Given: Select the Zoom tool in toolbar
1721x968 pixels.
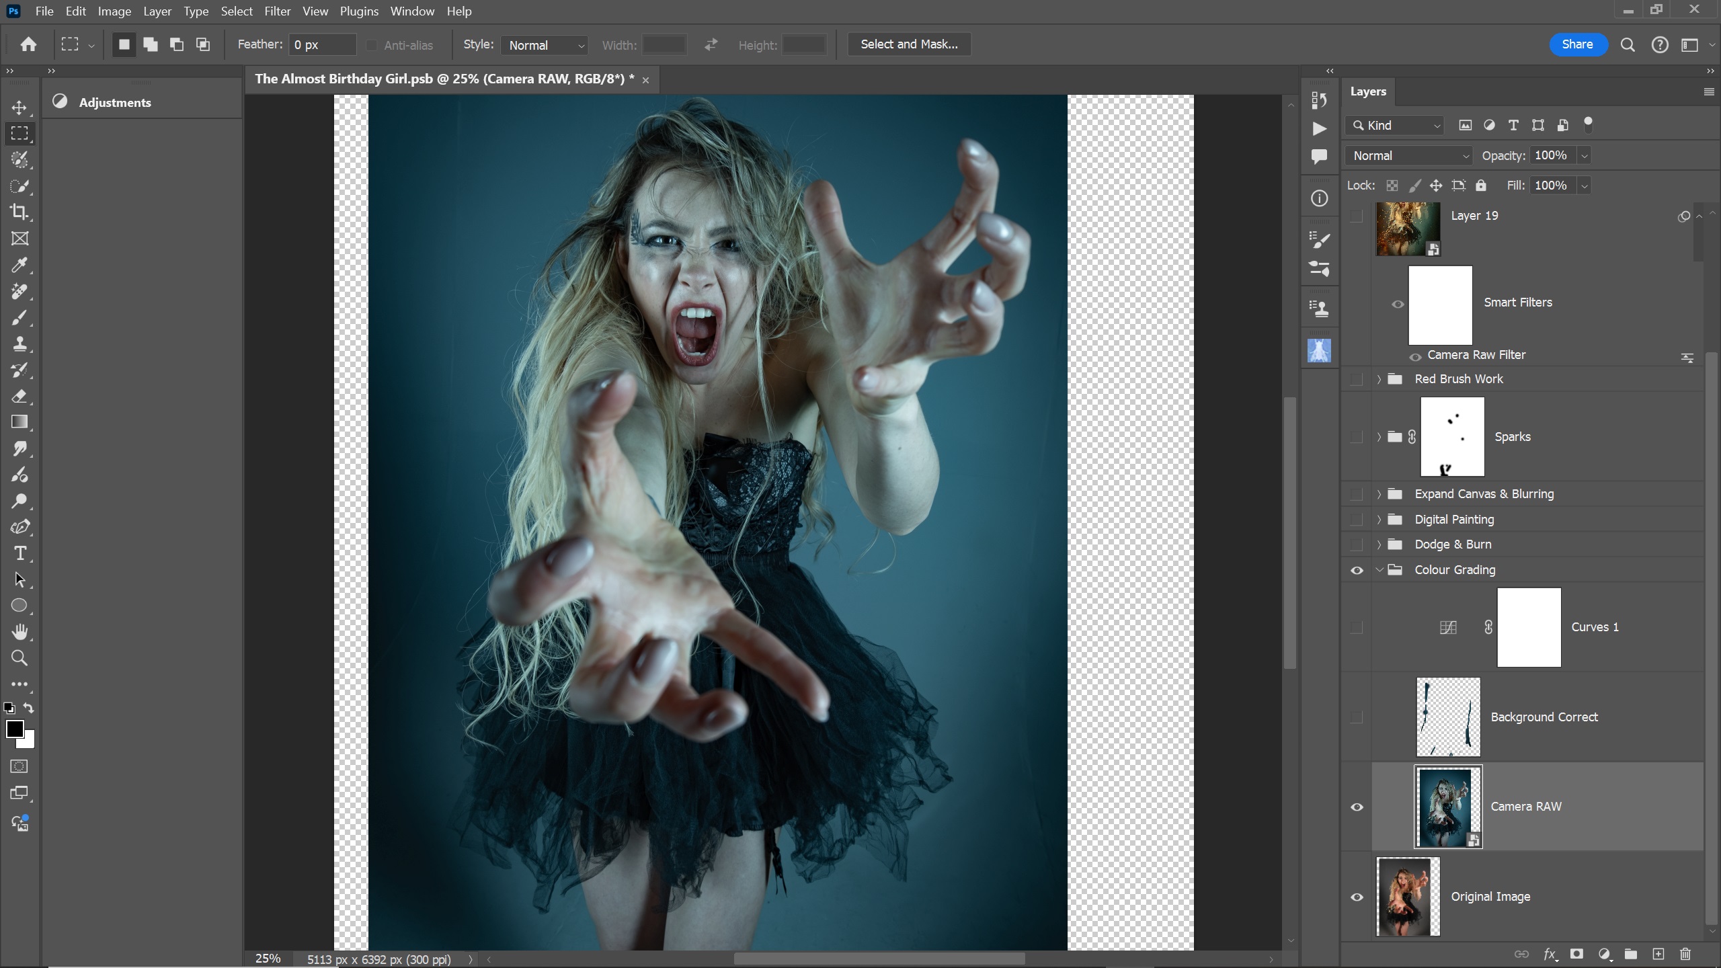Looking at the screenshot, I should (x=19, y=658).
